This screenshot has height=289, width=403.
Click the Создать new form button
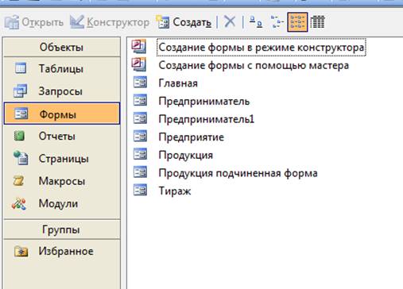[x=184, y=22]
